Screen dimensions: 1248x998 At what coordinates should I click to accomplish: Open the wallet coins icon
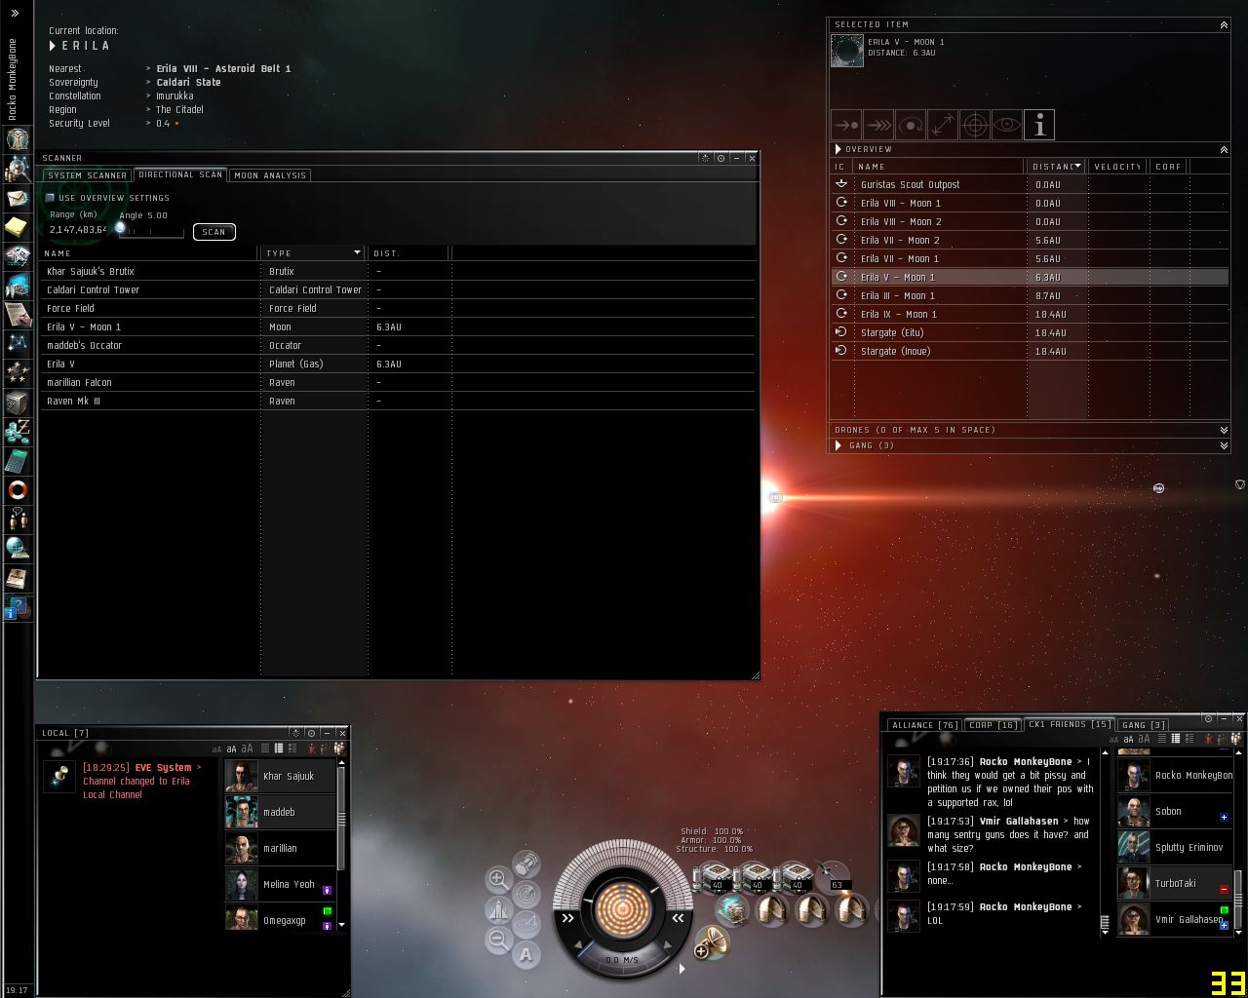point(18,431)
